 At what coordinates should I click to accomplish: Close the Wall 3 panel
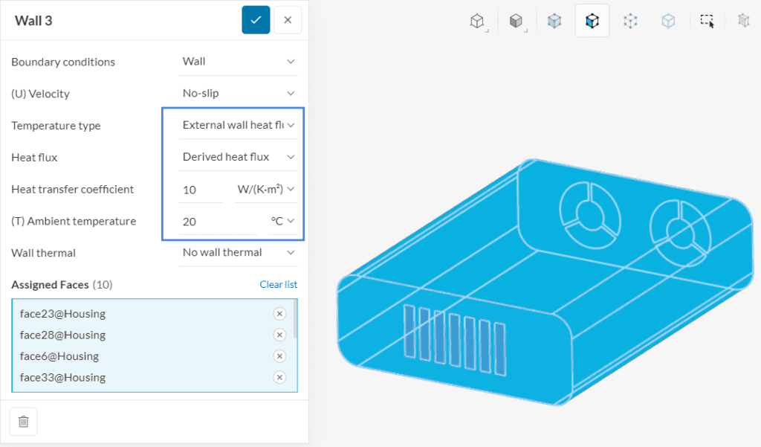288,20
